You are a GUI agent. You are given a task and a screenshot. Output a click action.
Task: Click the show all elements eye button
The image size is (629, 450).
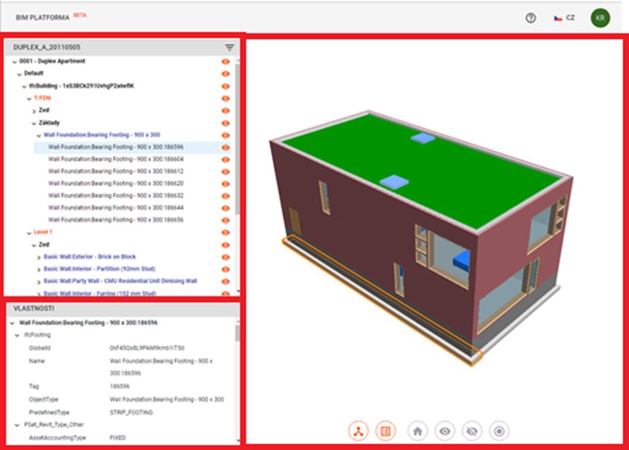(445, 431)
